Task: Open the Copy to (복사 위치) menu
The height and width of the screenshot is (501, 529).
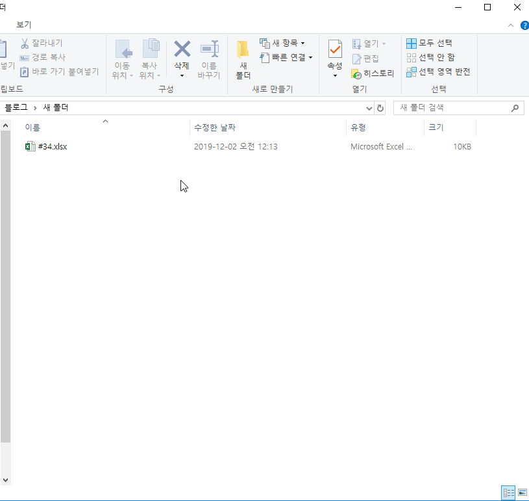Action: click(x=150, y=60)
